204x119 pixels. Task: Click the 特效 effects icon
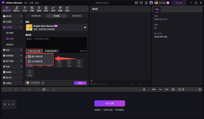(67, 9)
